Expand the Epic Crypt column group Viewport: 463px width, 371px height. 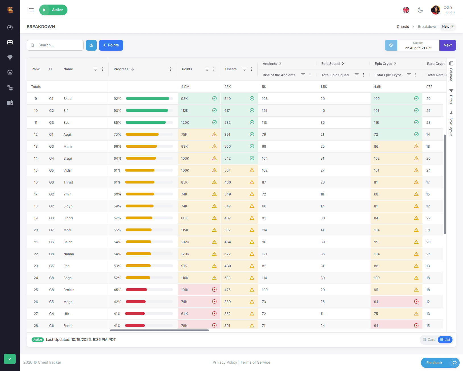(395, 64)
